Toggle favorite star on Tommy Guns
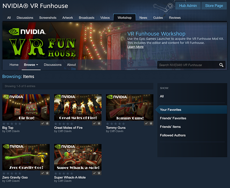Image resolution: width=230 pixels, height=188 pixels. click(151, 123)
